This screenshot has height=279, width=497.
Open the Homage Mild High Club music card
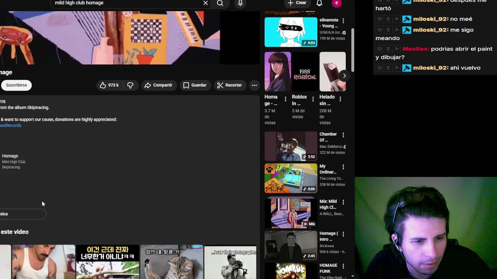14,161
